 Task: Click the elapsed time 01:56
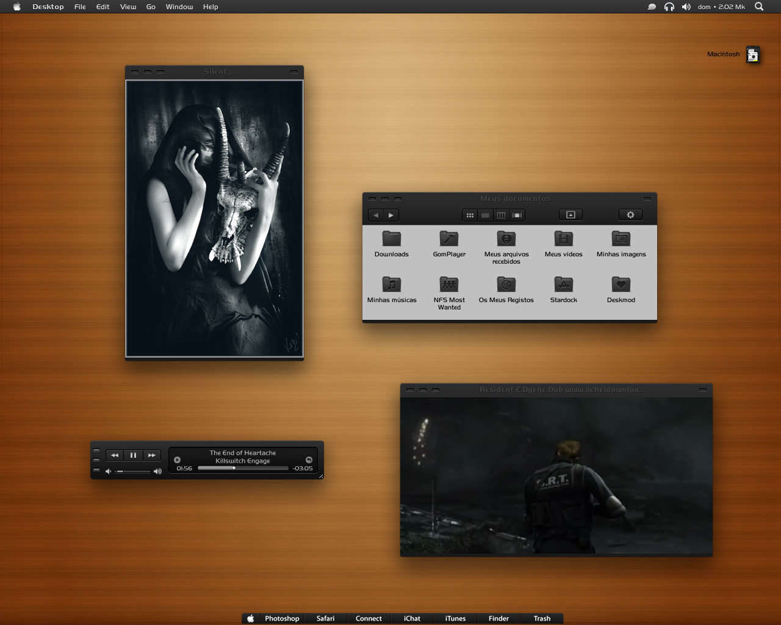pyautogui.click(x=184, y=468)
